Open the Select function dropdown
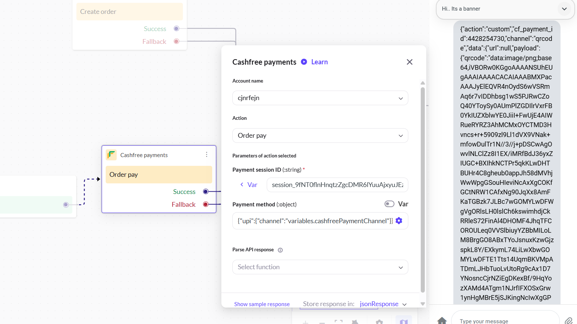The height and width of the screenshot is (324, 577). pos(320,267)
